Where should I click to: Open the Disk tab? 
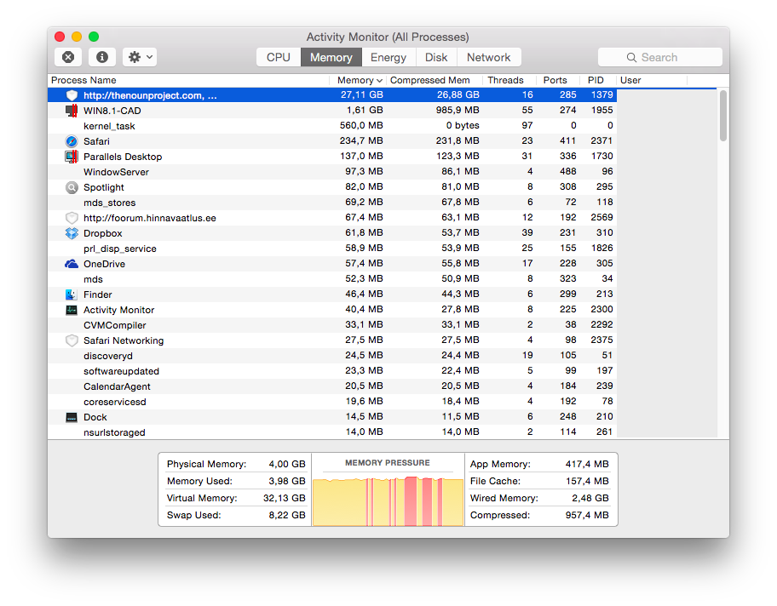pyautogui.click(x=436, y=57)
